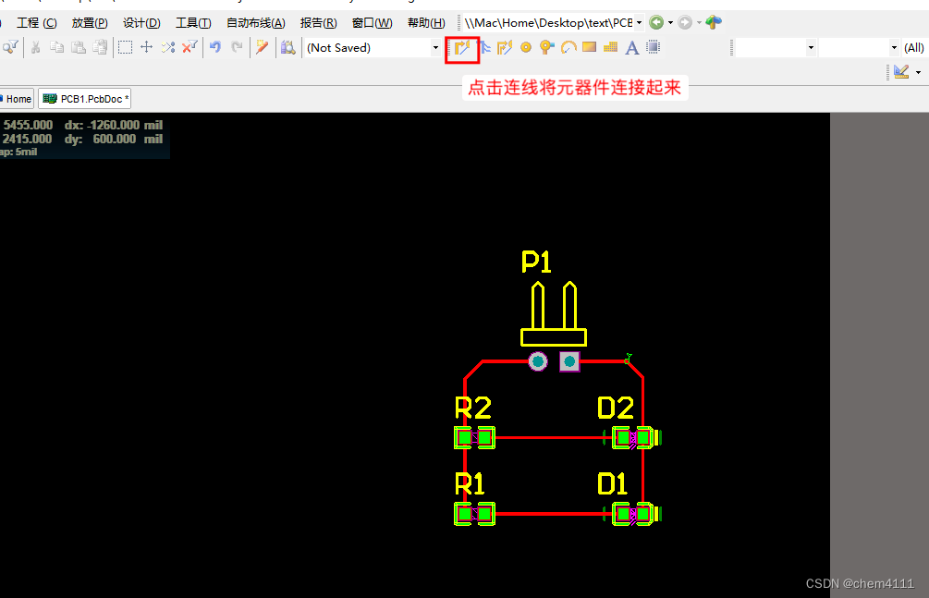Click the find similar filter icon
929x598 pixels.
11,47
